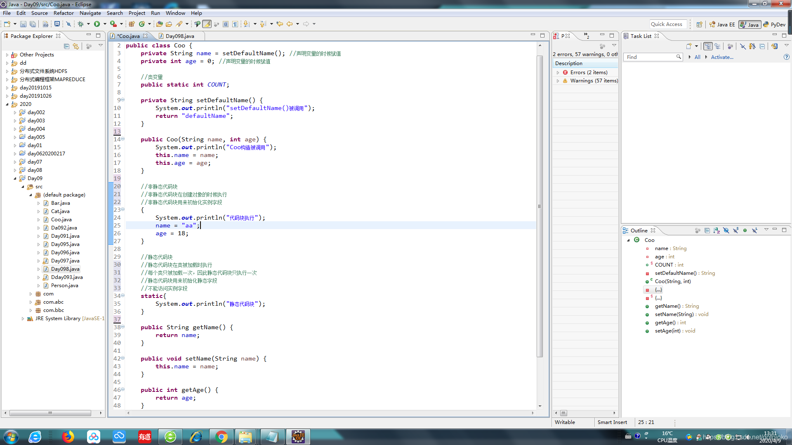Click the Search flashlight icon in toolbar
The width and height of the screenshot is (792, 445).
[179, 24]
